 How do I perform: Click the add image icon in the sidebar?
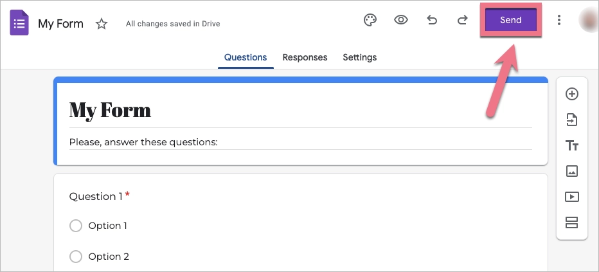point(571,171)
